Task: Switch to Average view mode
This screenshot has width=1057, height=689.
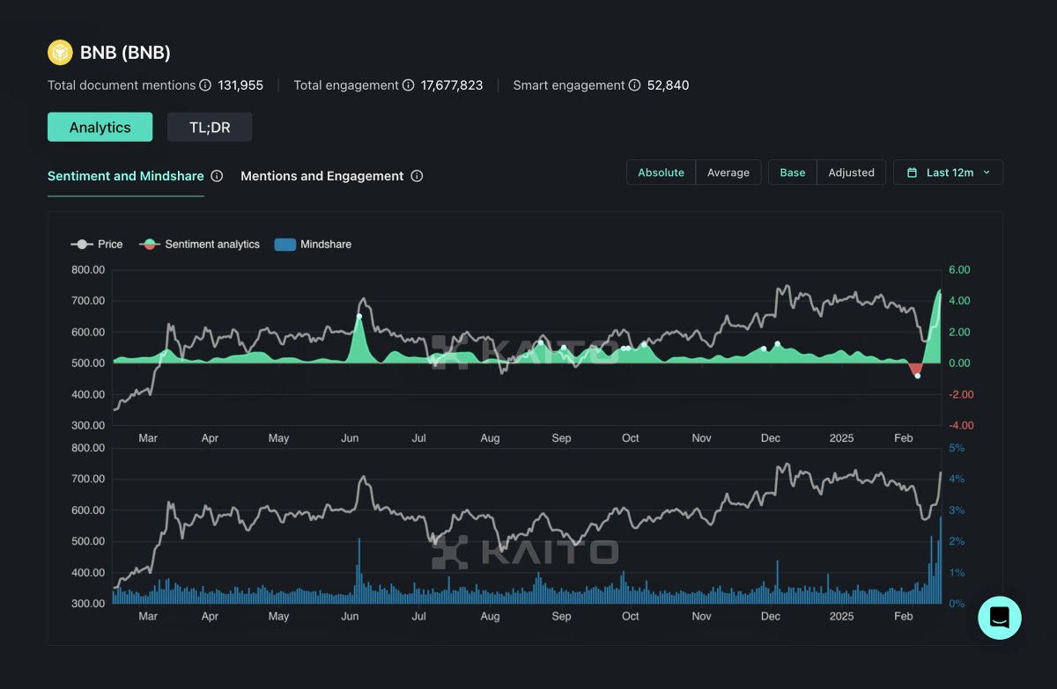Action: pos(728,172)
